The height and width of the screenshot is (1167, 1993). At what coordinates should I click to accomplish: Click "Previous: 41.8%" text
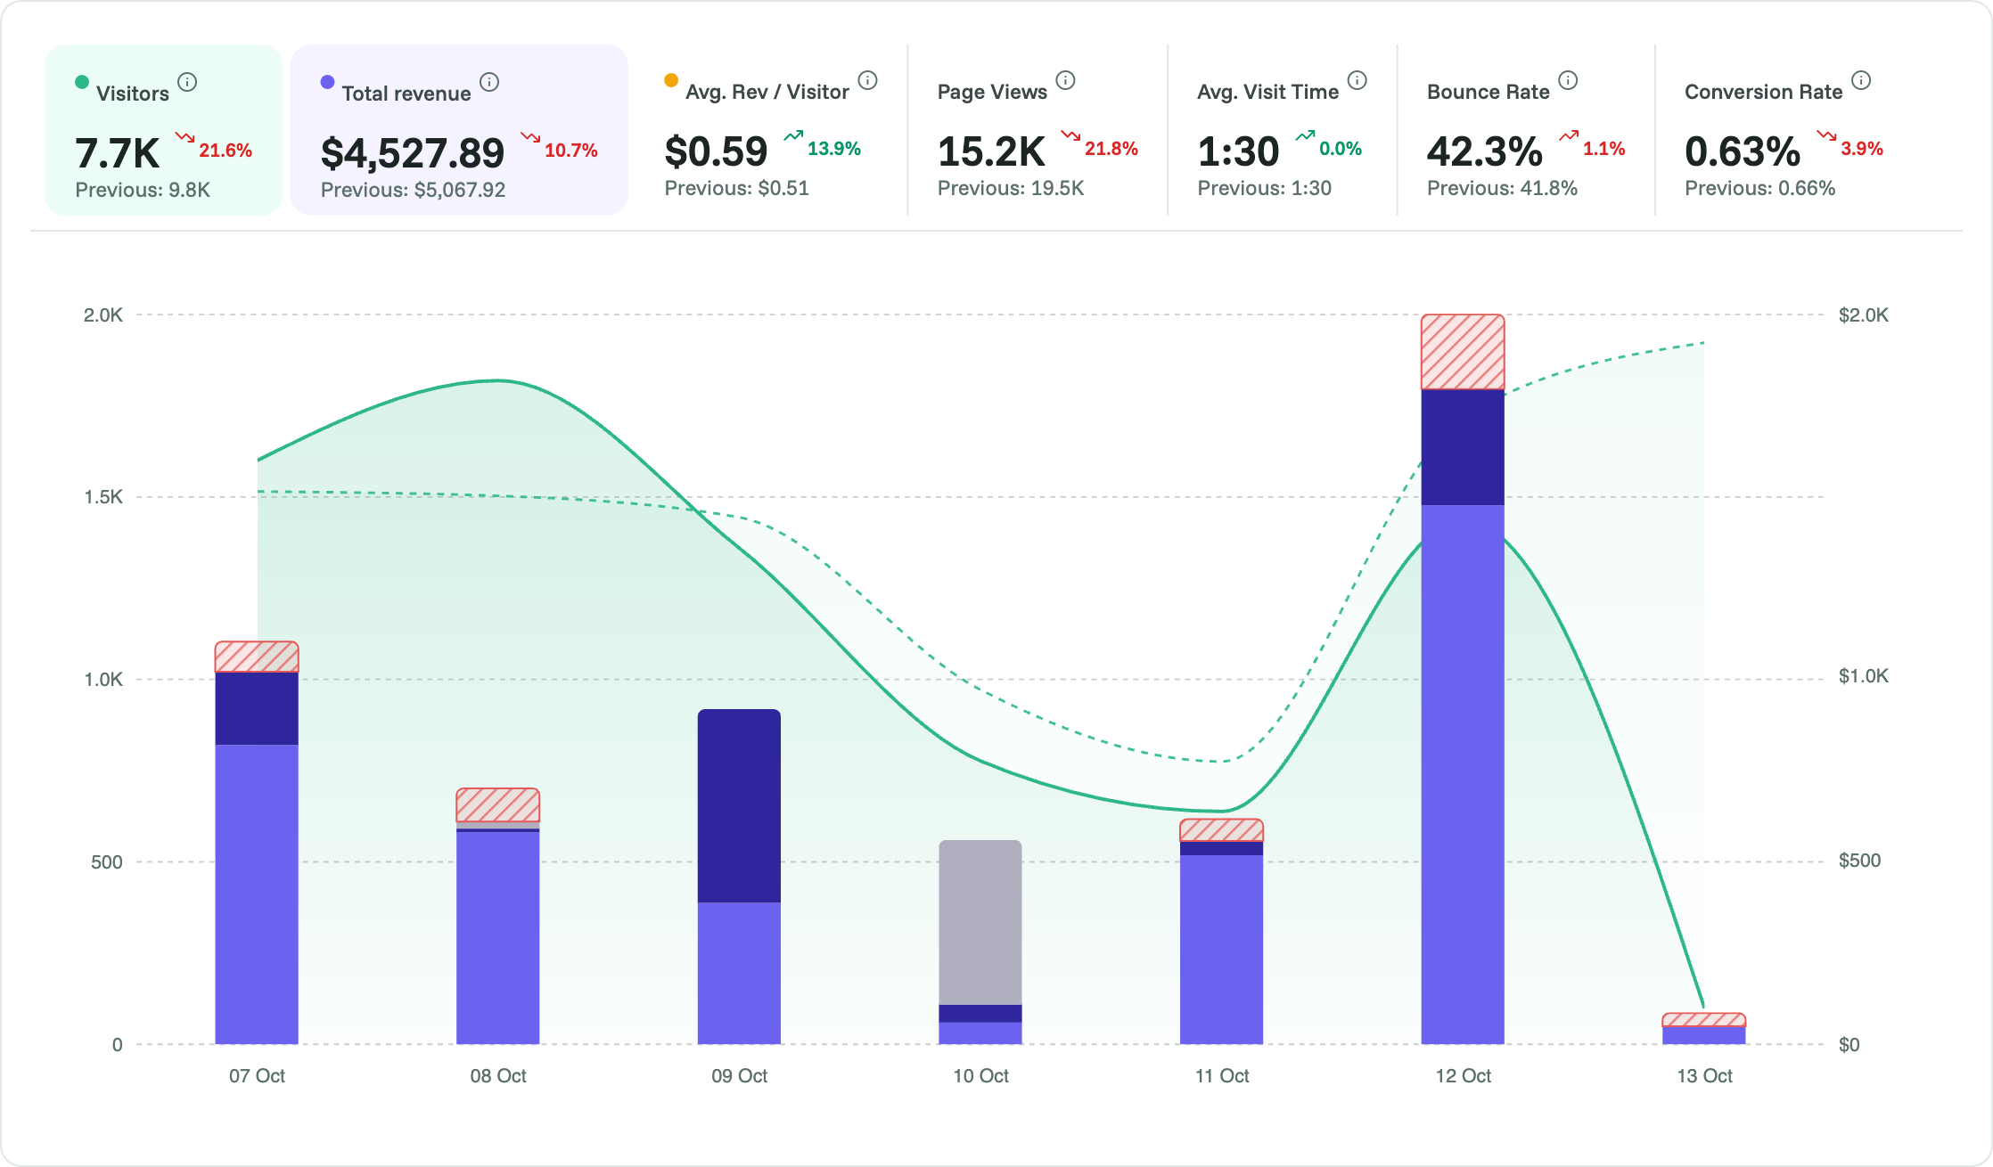(x=1502, y=188)
